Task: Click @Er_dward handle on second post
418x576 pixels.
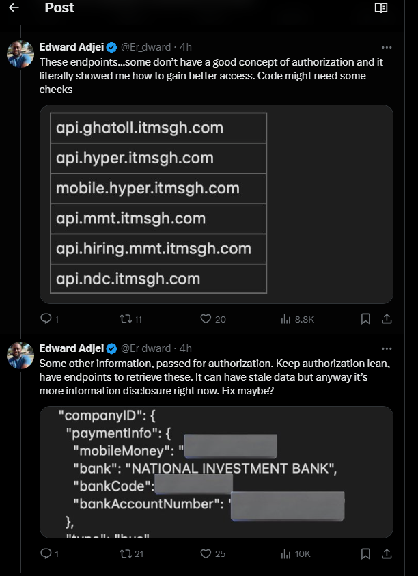Action: pos(146,348)
